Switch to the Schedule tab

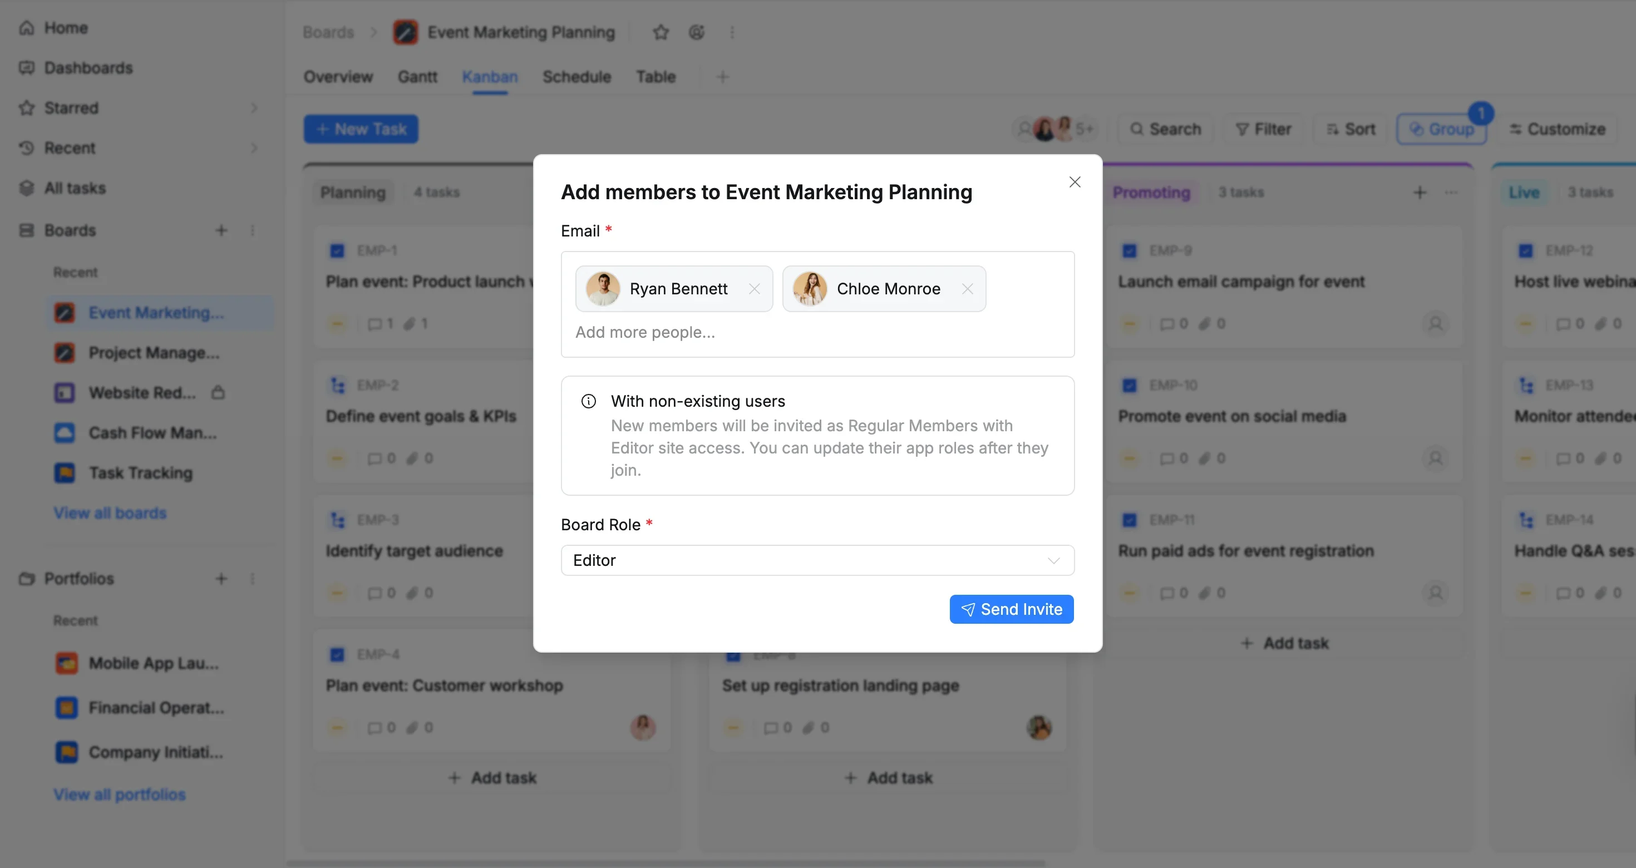pyautogui.click(x=576, y=77)
